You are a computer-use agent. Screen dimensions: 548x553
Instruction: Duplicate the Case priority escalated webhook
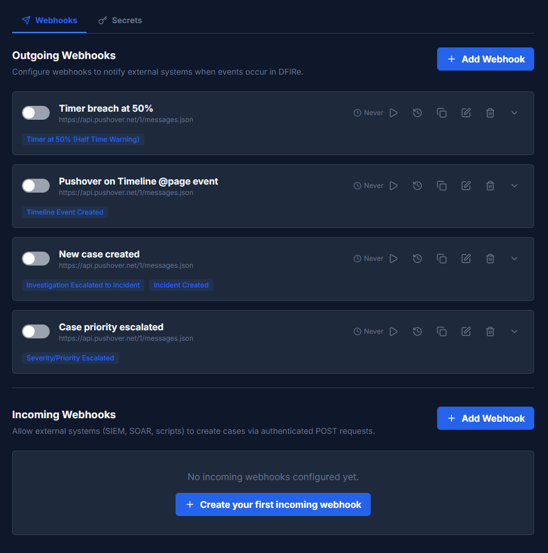point(442,331)
